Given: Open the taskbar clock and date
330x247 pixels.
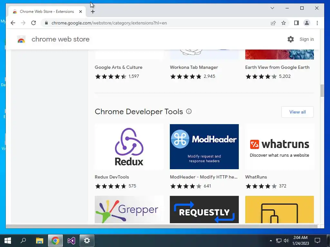Looking at the screenshot, I should pos(301,241).
